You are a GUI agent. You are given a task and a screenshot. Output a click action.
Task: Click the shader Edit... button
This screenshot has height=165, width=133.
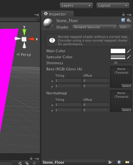point(125,27)
